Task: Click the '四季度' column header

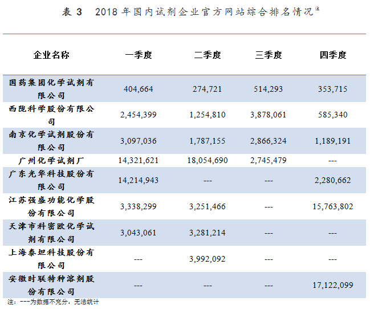Action: tap(334, 55)
